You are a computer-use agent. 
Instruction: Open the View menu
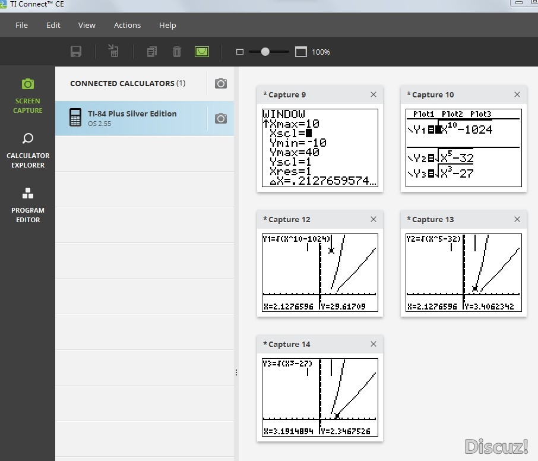coord(87,25)
